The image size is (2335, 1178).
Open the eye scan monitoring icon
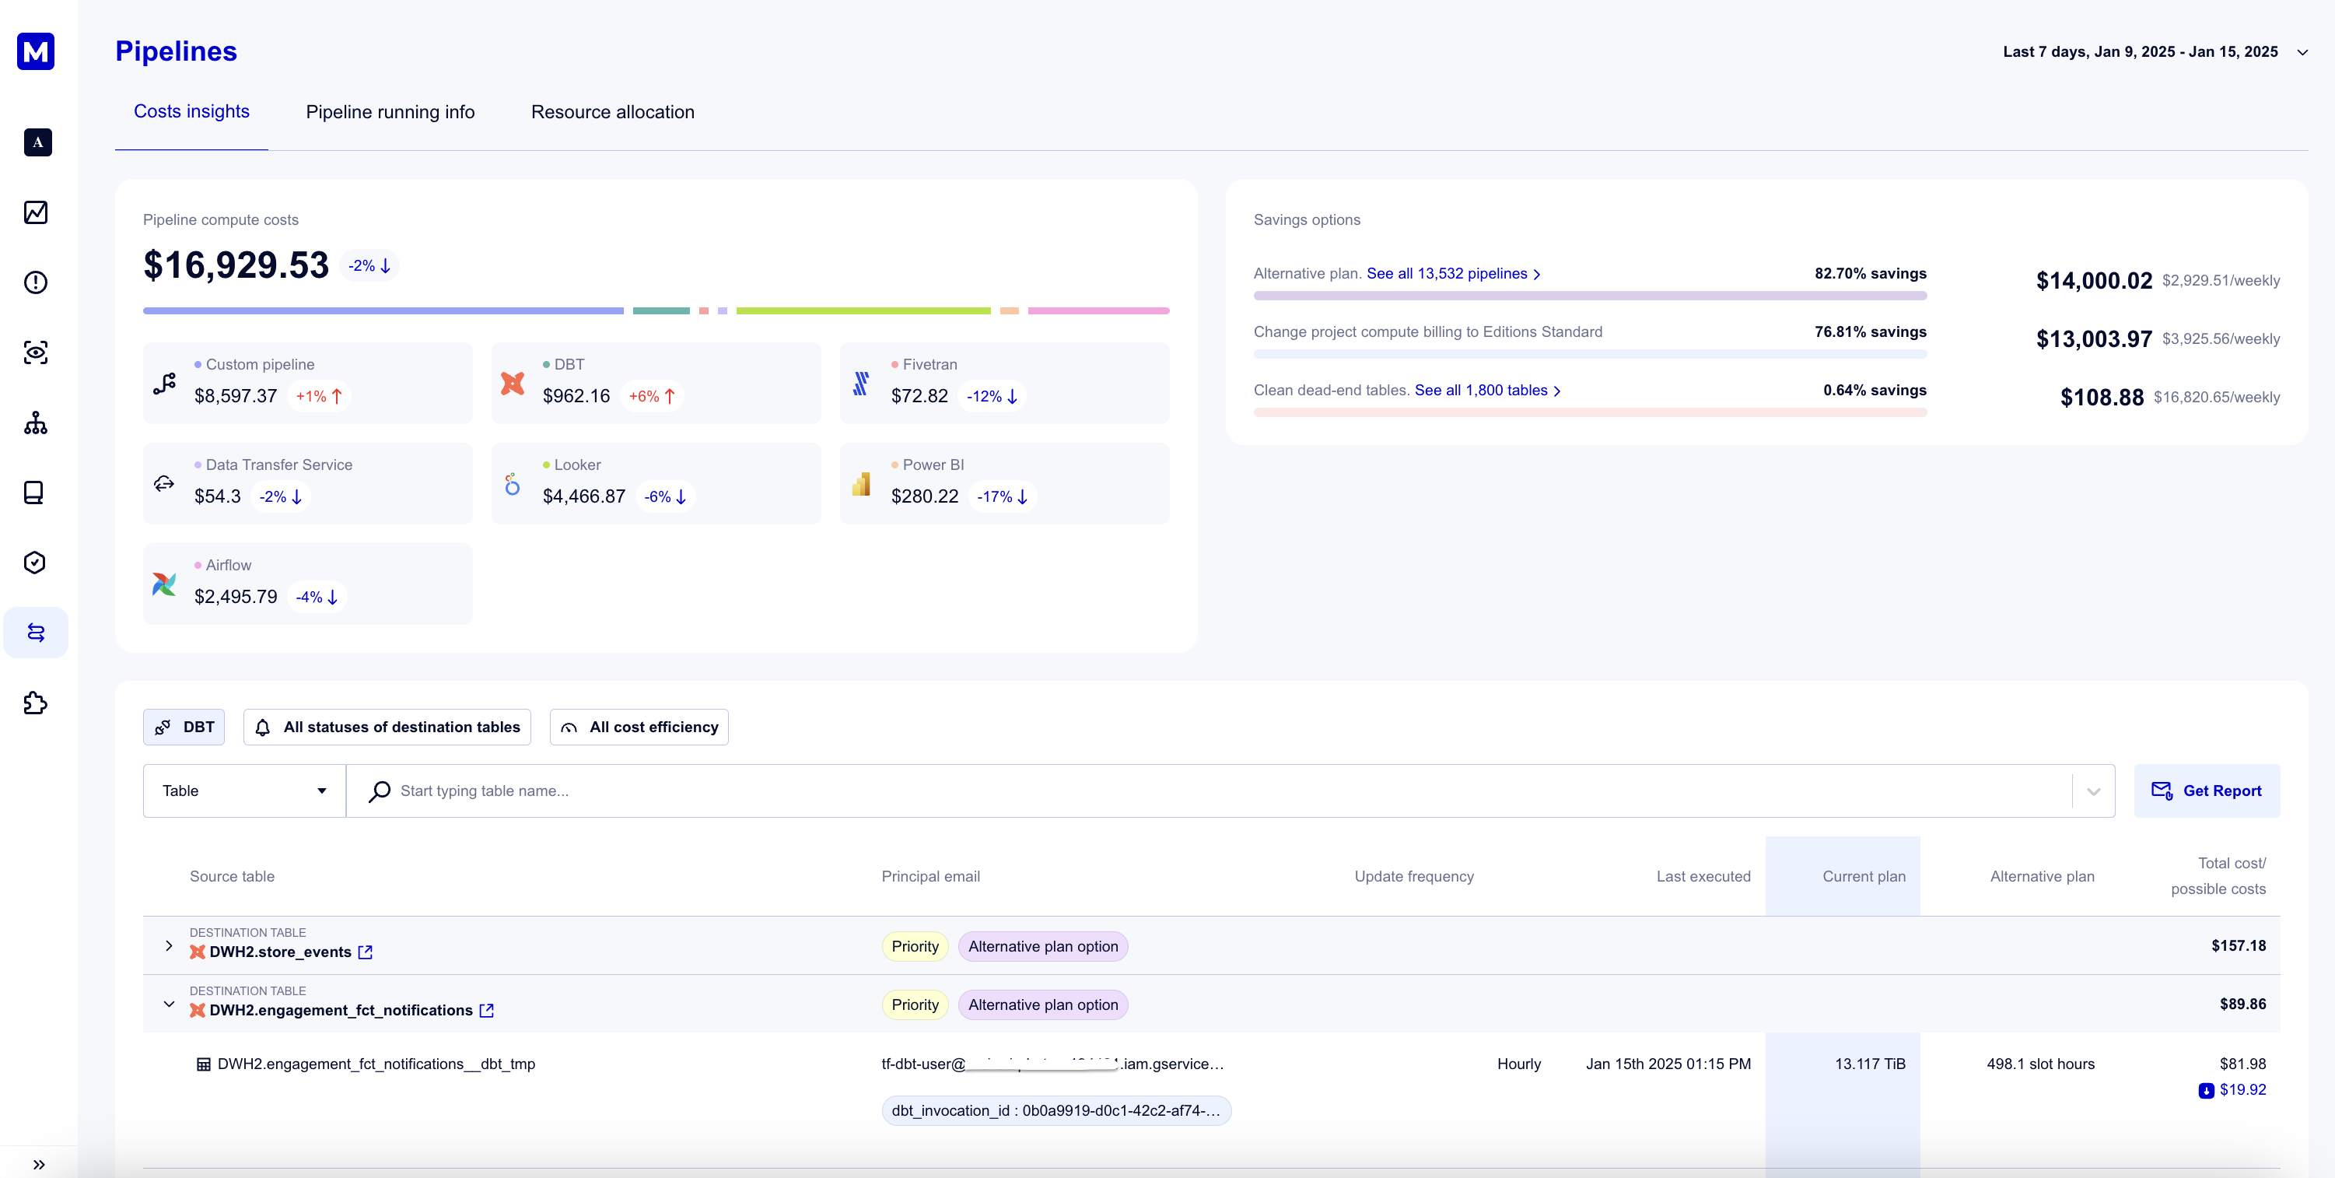(35, 352)
